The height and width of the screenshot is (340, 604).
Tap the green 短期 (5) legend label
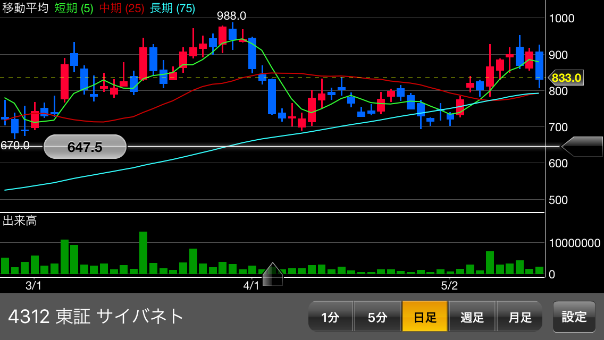pos(73,8)
